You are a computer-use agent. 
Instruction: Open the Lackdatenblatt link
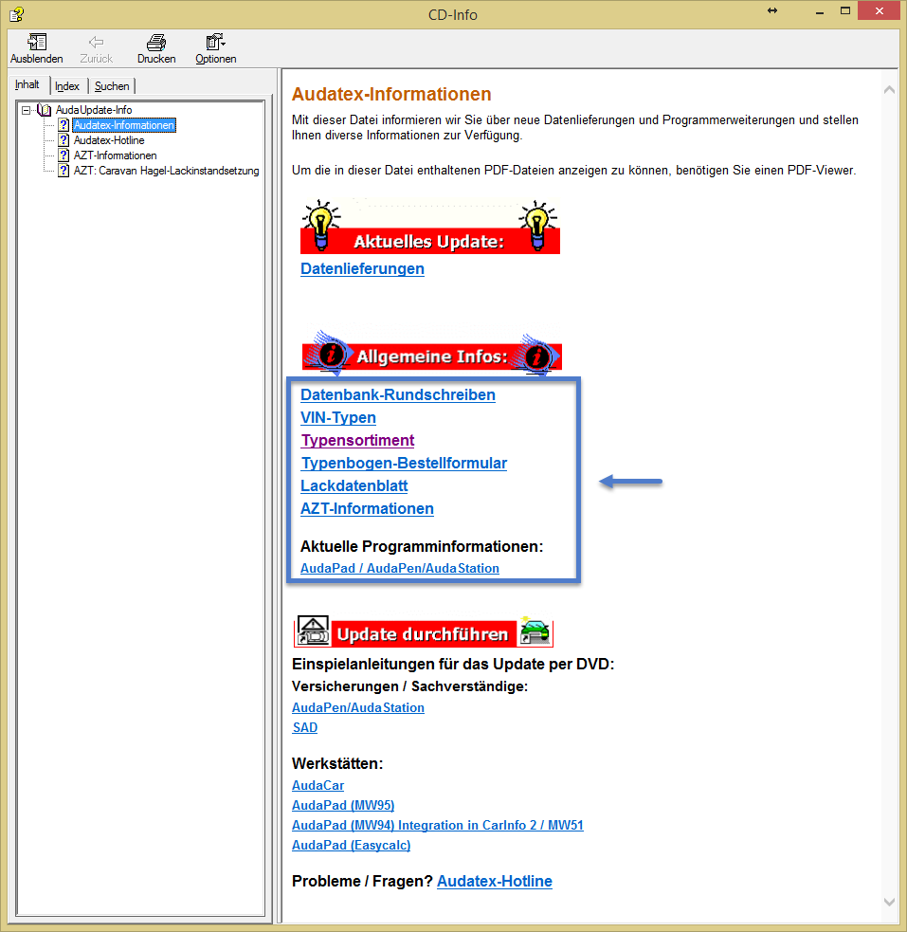pyautogui.click(x=354, y=485)
